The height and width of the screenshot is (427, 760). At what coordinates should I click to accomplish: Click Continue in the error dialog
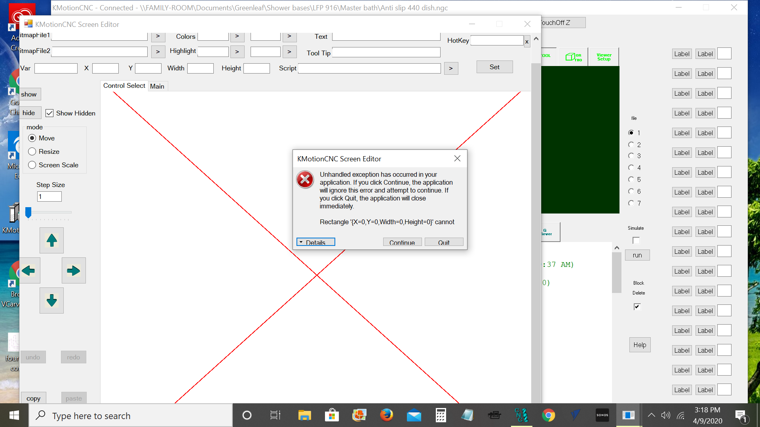tap(402, 242)
